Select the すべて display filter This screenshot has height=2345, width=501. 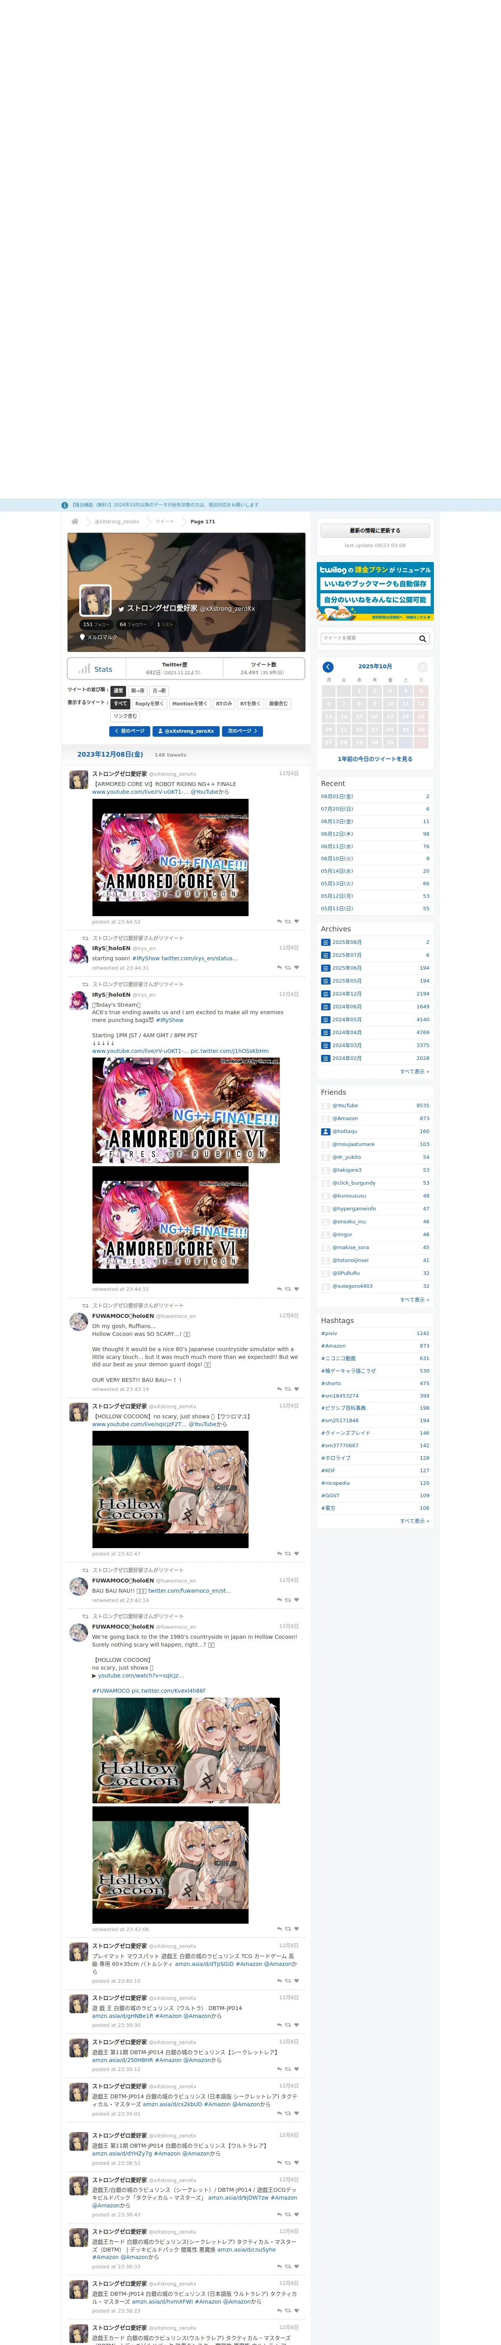(120, 703)
